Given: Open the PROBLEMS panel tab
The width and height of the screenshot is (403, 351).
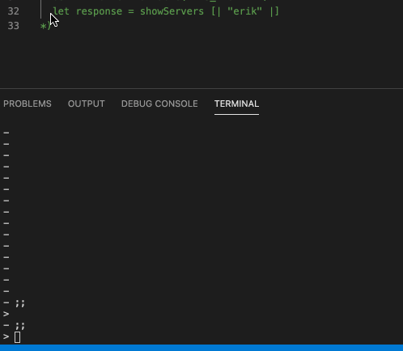Looking at the screenshot, I should pos(28,104).
